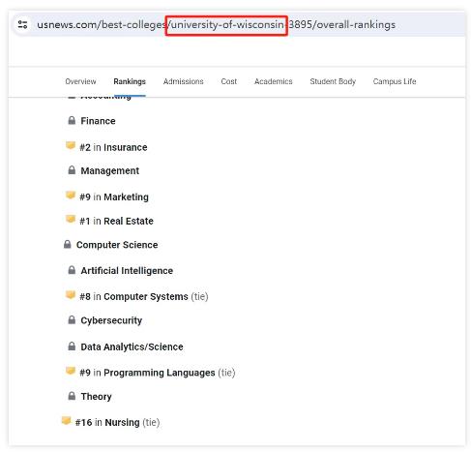Click the badge icon next to Nursing

click(x=66, y=421)
